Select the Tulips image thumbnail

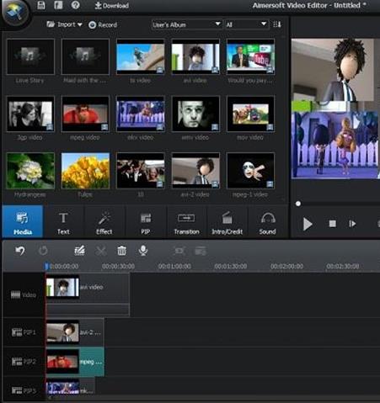tap(85, 171)
